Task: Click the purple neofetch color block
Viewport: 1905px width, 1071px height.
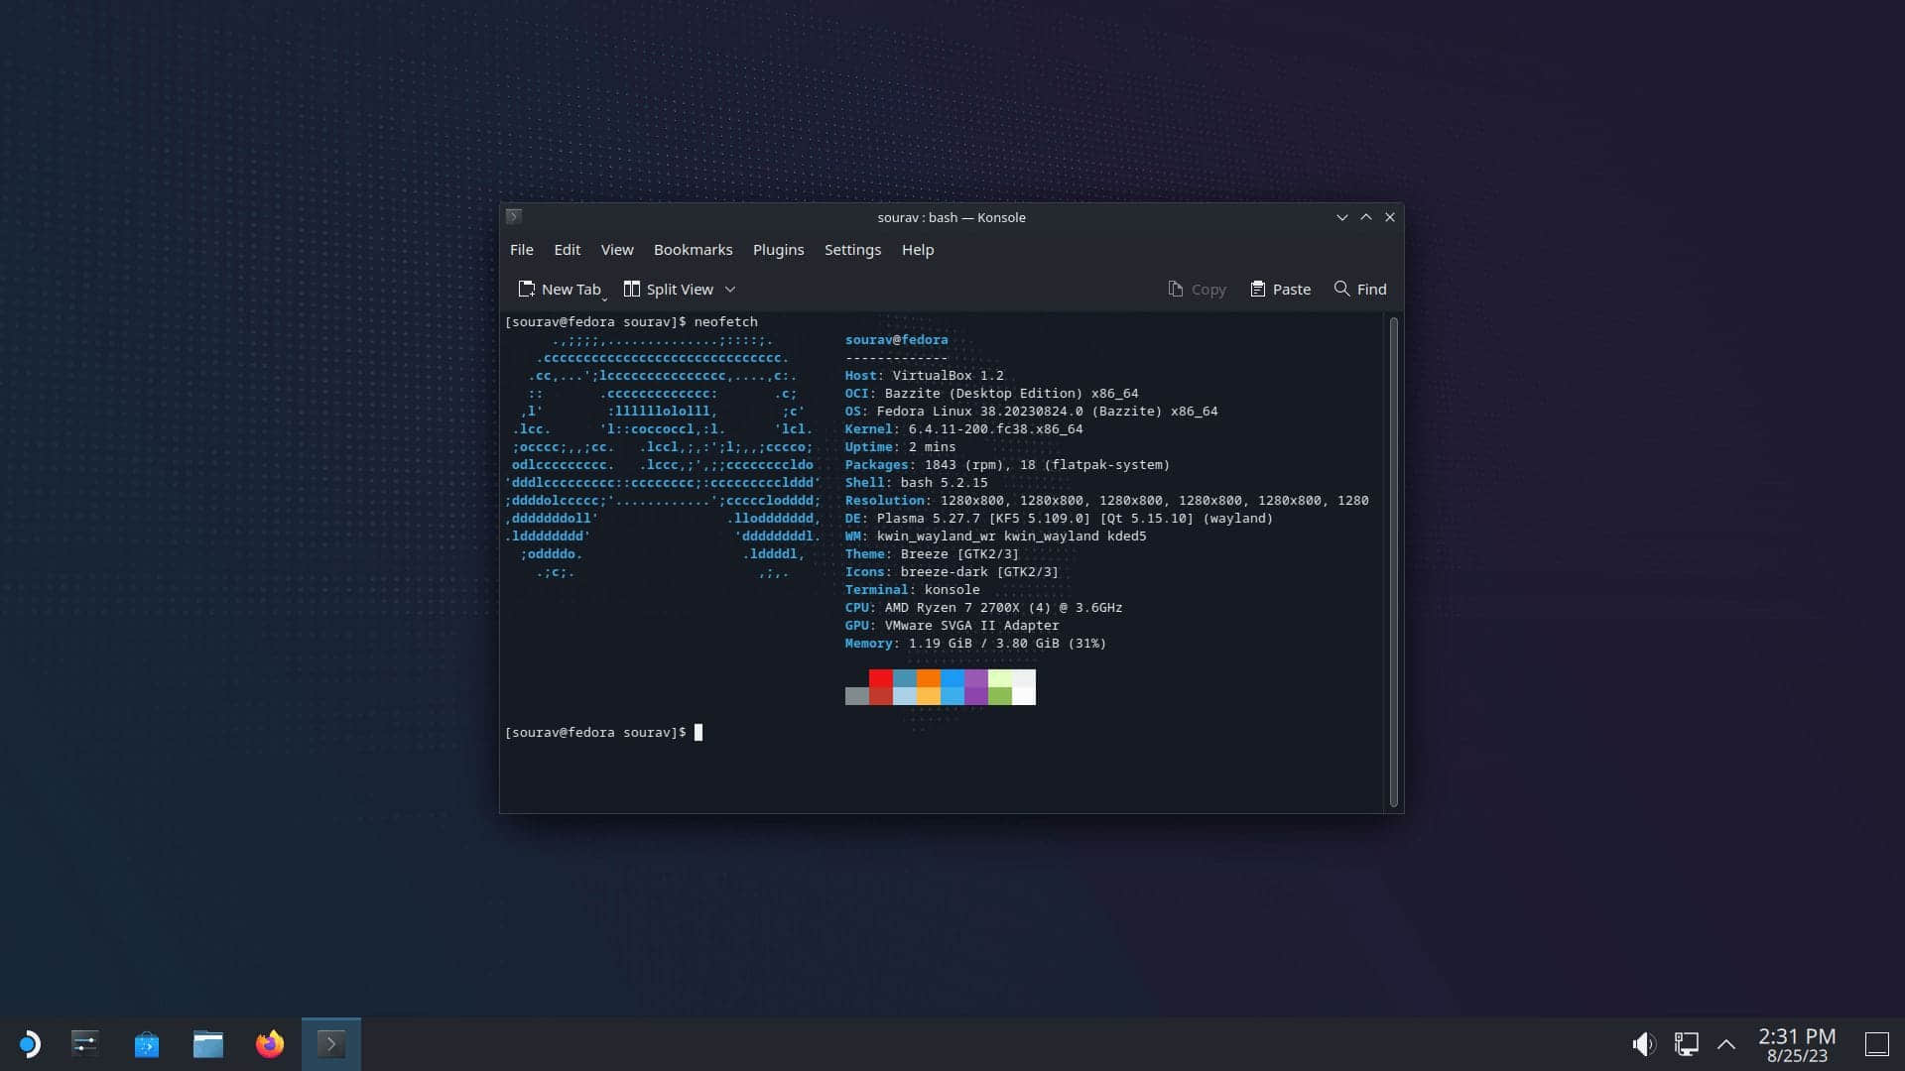Action: click(975, 678)
